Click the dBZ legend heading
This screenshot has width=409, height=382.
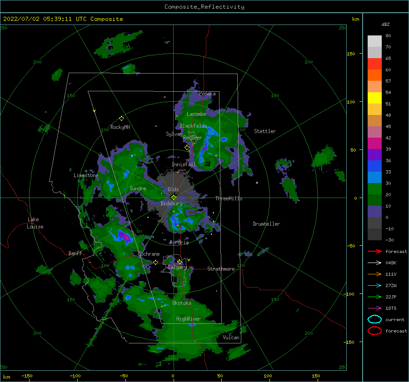[385, 24]
